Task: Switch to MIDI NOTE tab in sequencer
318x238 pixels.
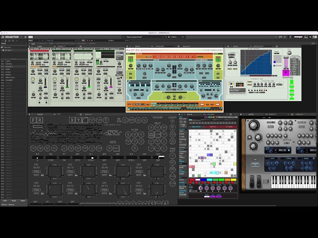Action: tap(196, 127)
